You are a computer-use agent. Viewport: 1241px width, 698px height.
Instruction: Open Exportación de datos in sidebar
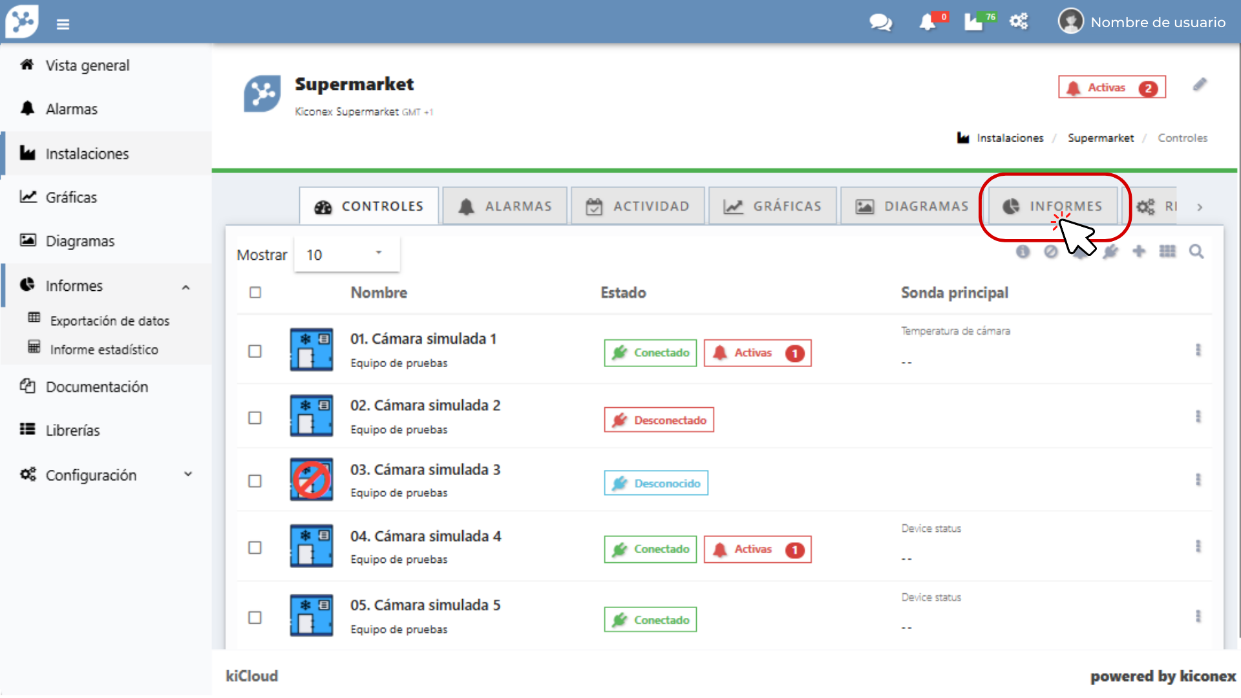pos(109,321)
